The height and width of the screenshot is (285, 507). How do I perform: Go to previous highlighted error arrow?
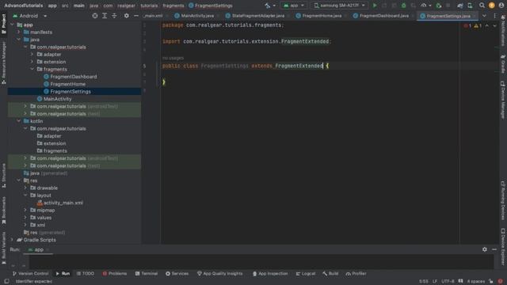pyautogui.click(x=487, y=25)
